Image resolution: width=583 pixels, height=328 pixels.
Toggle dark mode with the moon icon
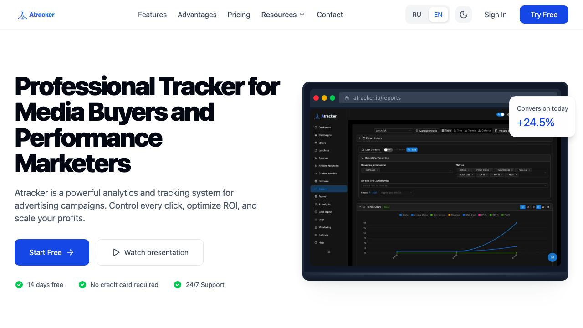(x=464, y=15)
